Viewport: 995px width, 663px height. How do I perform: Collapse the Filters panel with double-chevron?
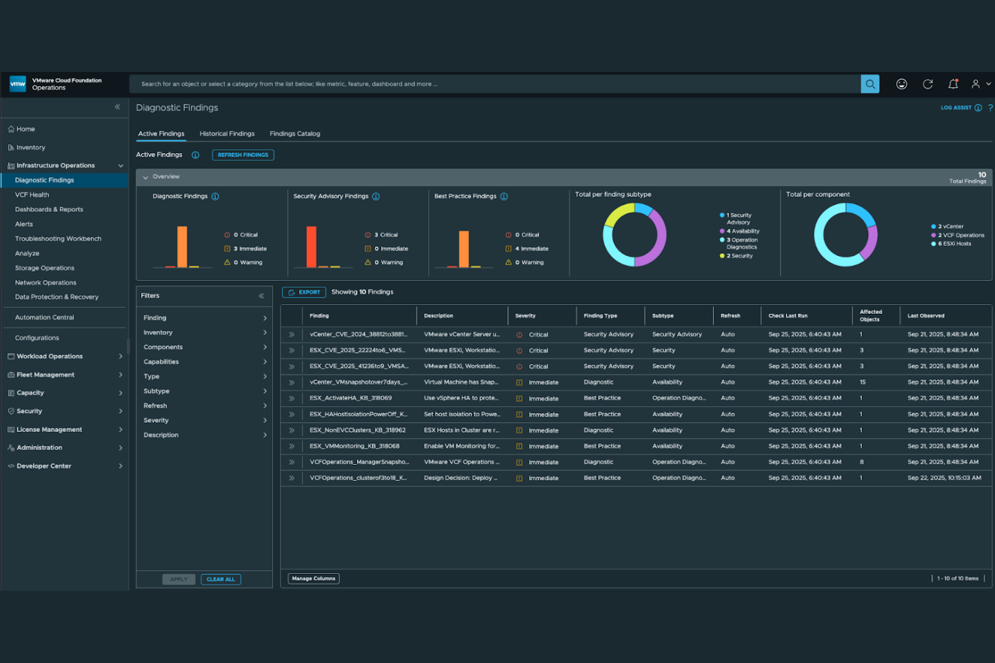(x=262, y=295)
